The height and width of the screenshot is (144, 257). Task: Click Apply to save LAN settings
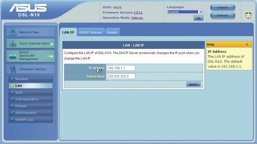coord(194,84)
